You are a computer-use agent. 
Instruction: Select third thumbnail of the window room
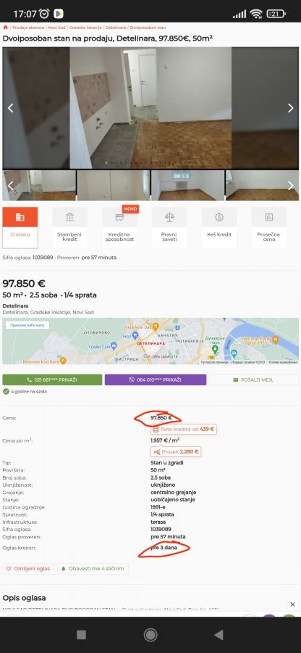(x=187, y=185)
